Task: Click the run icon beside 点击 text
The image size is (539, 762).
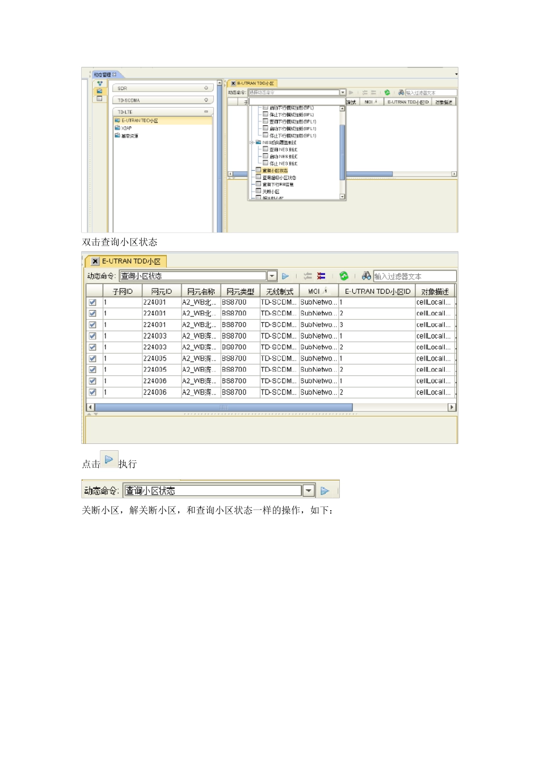Action: point(109,460)
